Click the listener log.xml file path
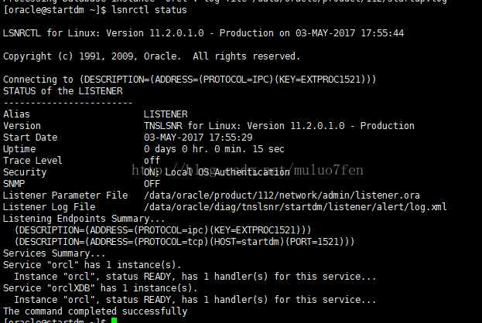The height and width of the screenshot is (323, 482). coord(296,207)
